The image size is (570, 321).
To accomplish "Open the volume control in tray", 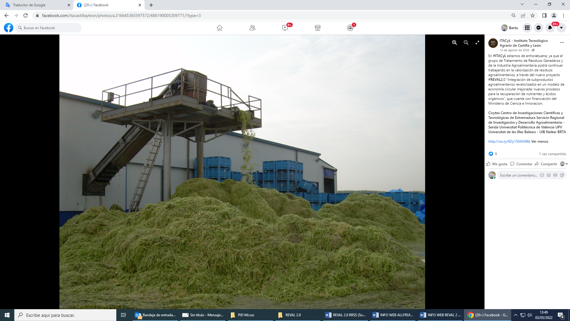I will point(530,315).
